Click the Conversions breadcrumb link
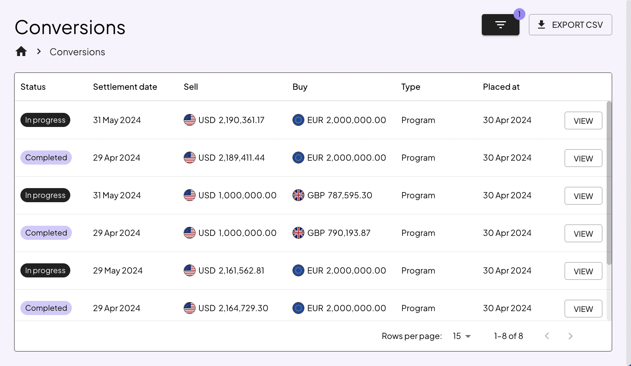The width and height of the screenshot is (631, 366). (77, 52)
